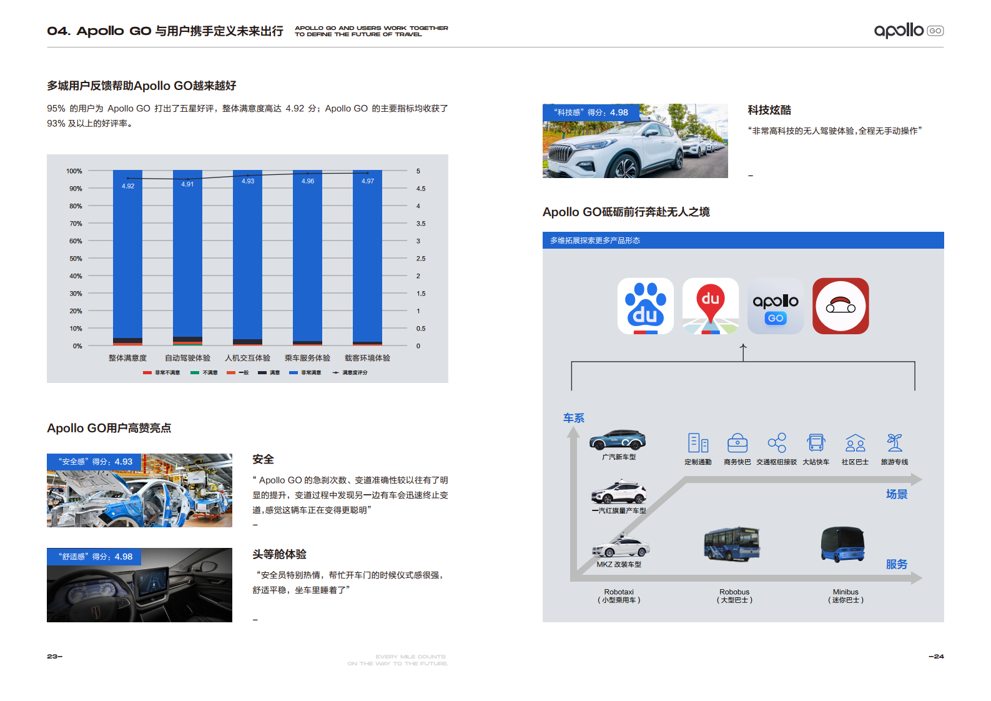Click heading Apollo GO砥砺前行奔赴无人之境
Viewport: 991px width, 701px height.
tap(626, 212)
